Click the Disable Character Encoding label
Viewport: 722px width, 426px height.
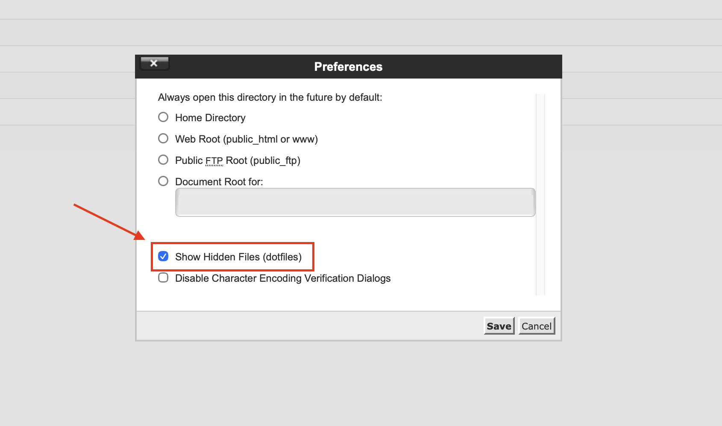(x=283, y=278)
